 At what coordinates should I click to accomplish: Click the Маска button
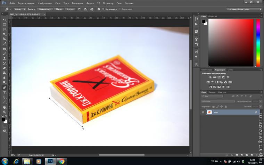point(58,9)
